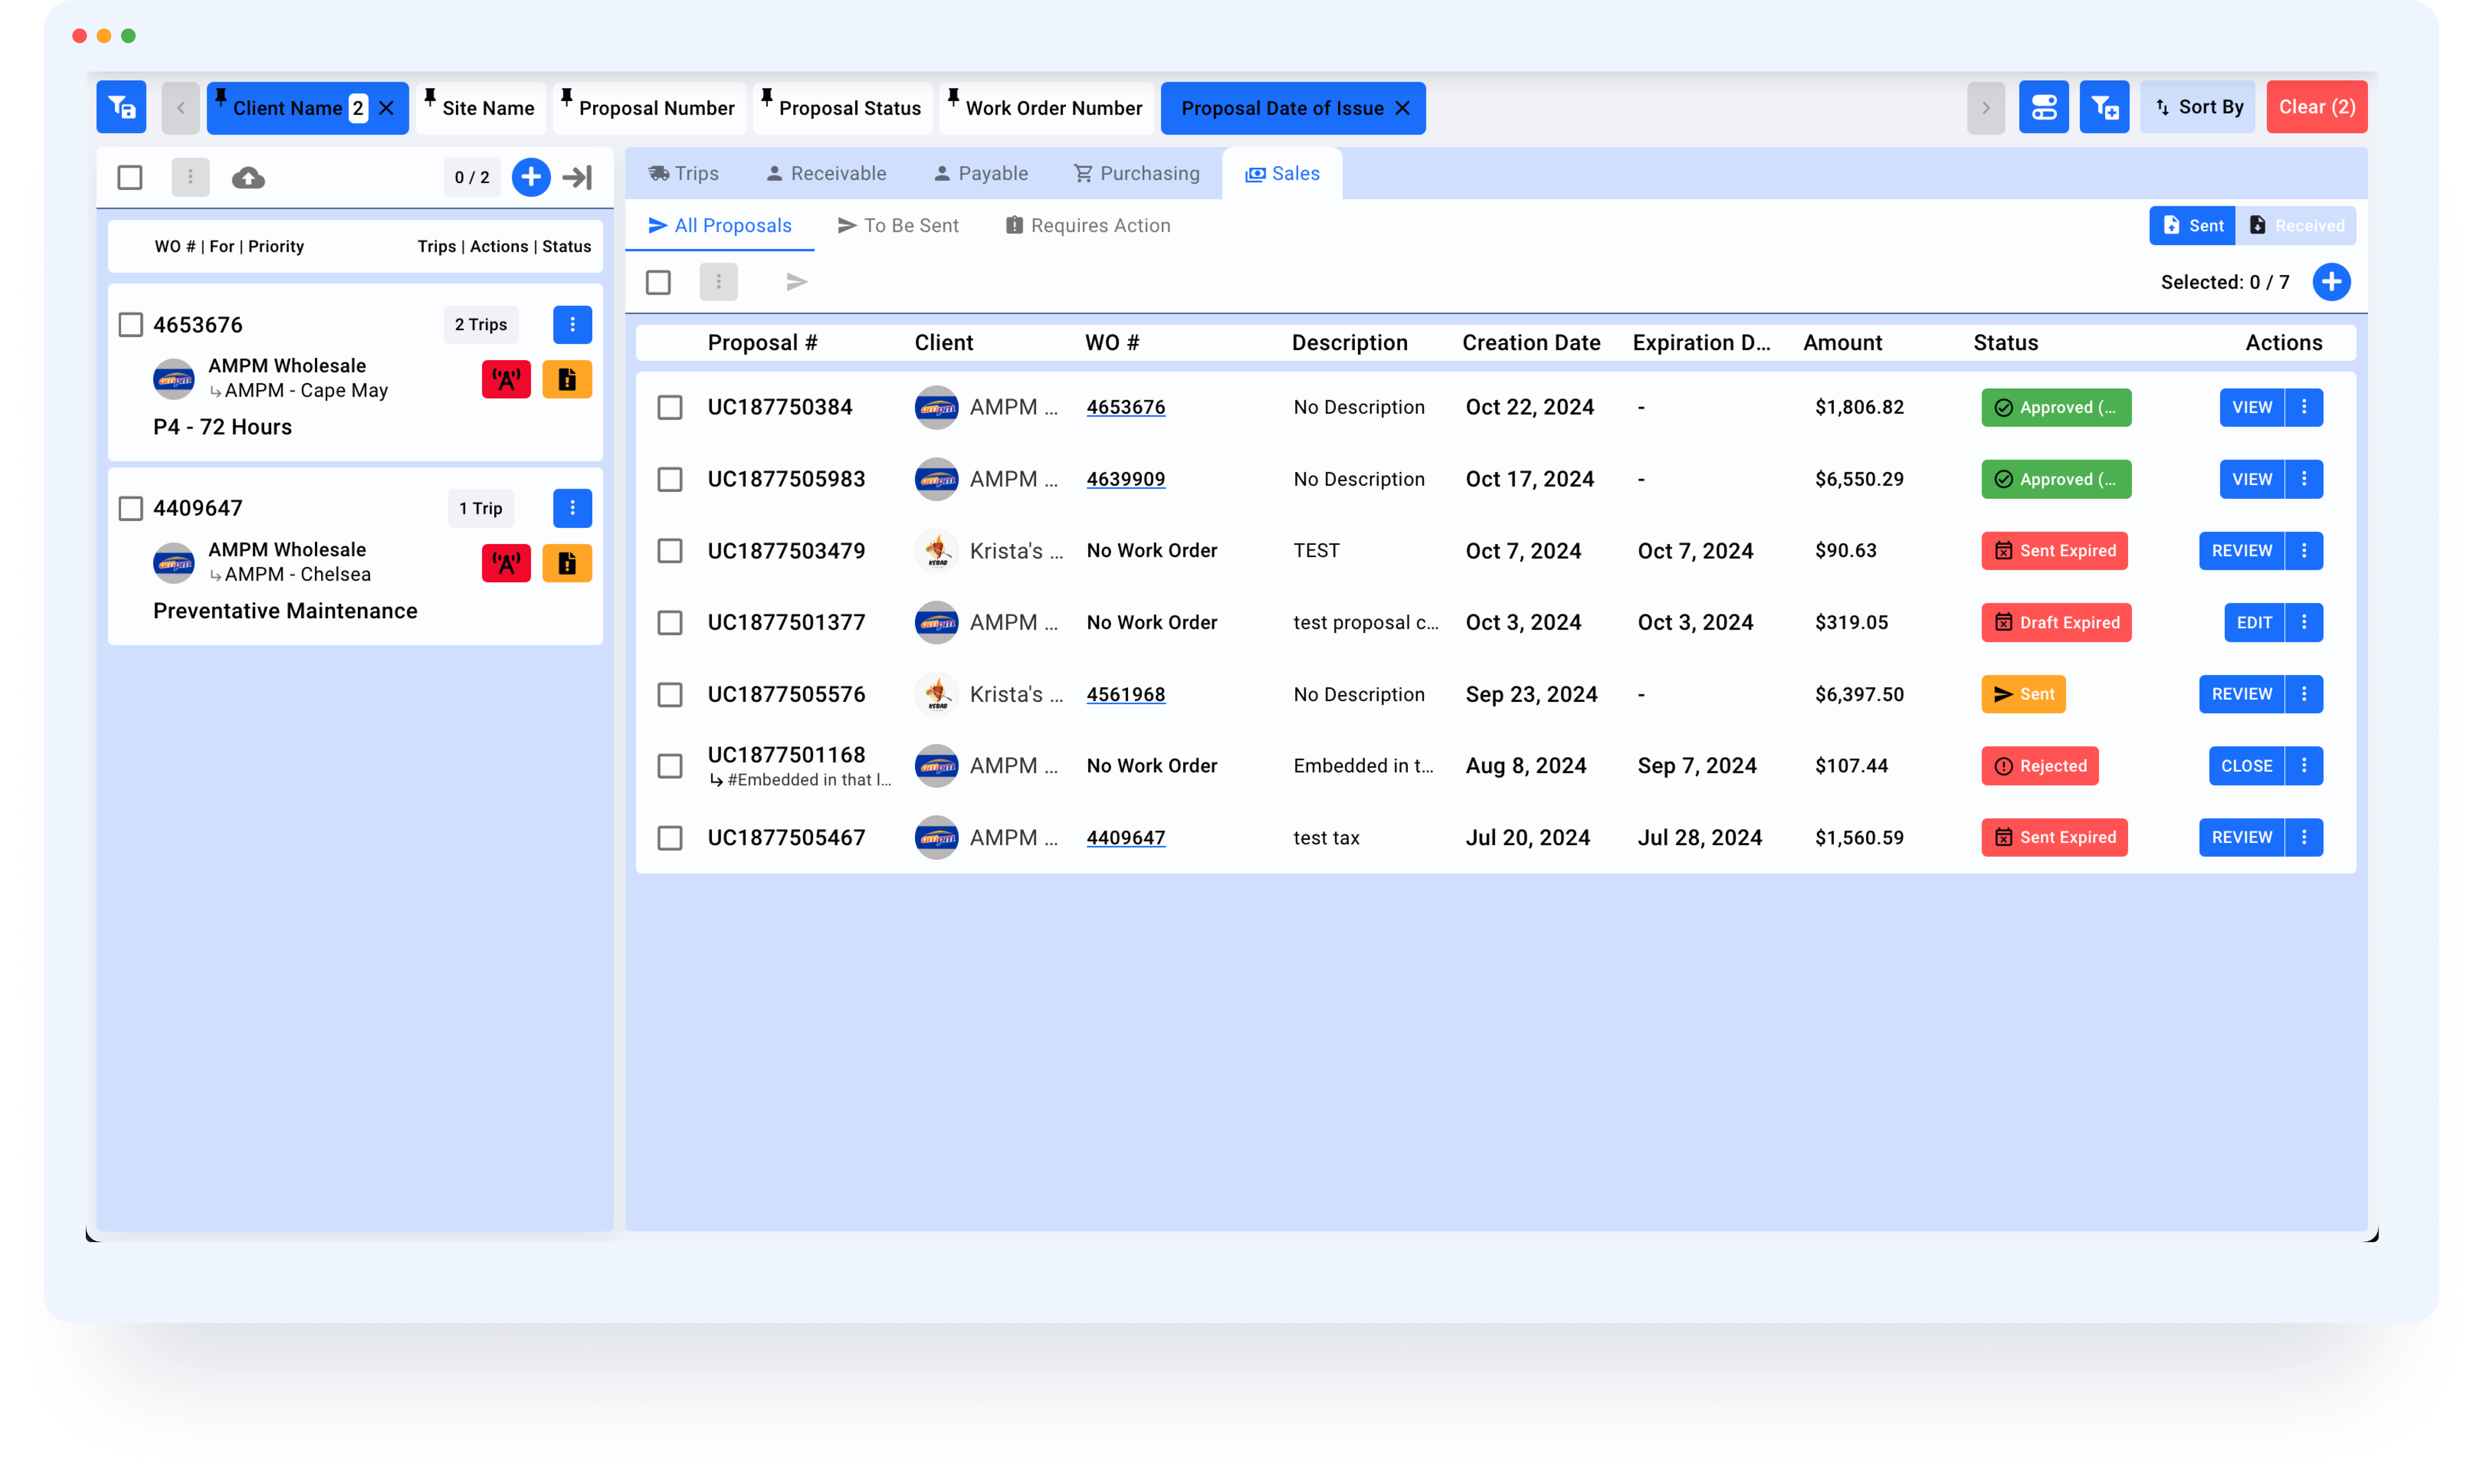
Task: Check proposal UC1877503479
Action: tap(670, 551)
